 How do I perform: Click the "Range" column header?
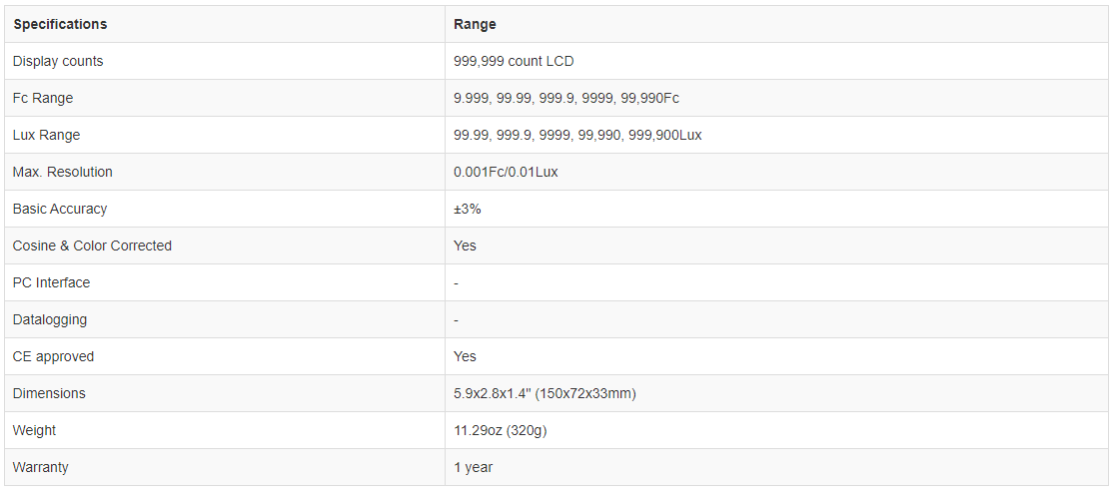475,24
